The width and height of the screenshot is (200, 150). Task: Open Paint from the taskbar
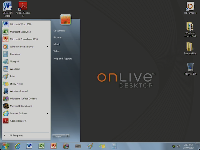point(90,146)
